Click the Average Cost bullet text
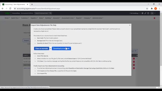The height and width of the screenshot is (91, 162). [50, 41]
